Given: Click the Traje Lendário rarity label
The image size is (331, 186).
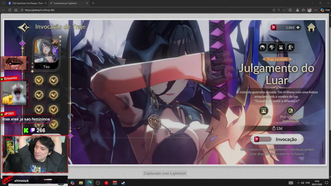Looking at the screenshot, I should [x=277, y=59].
